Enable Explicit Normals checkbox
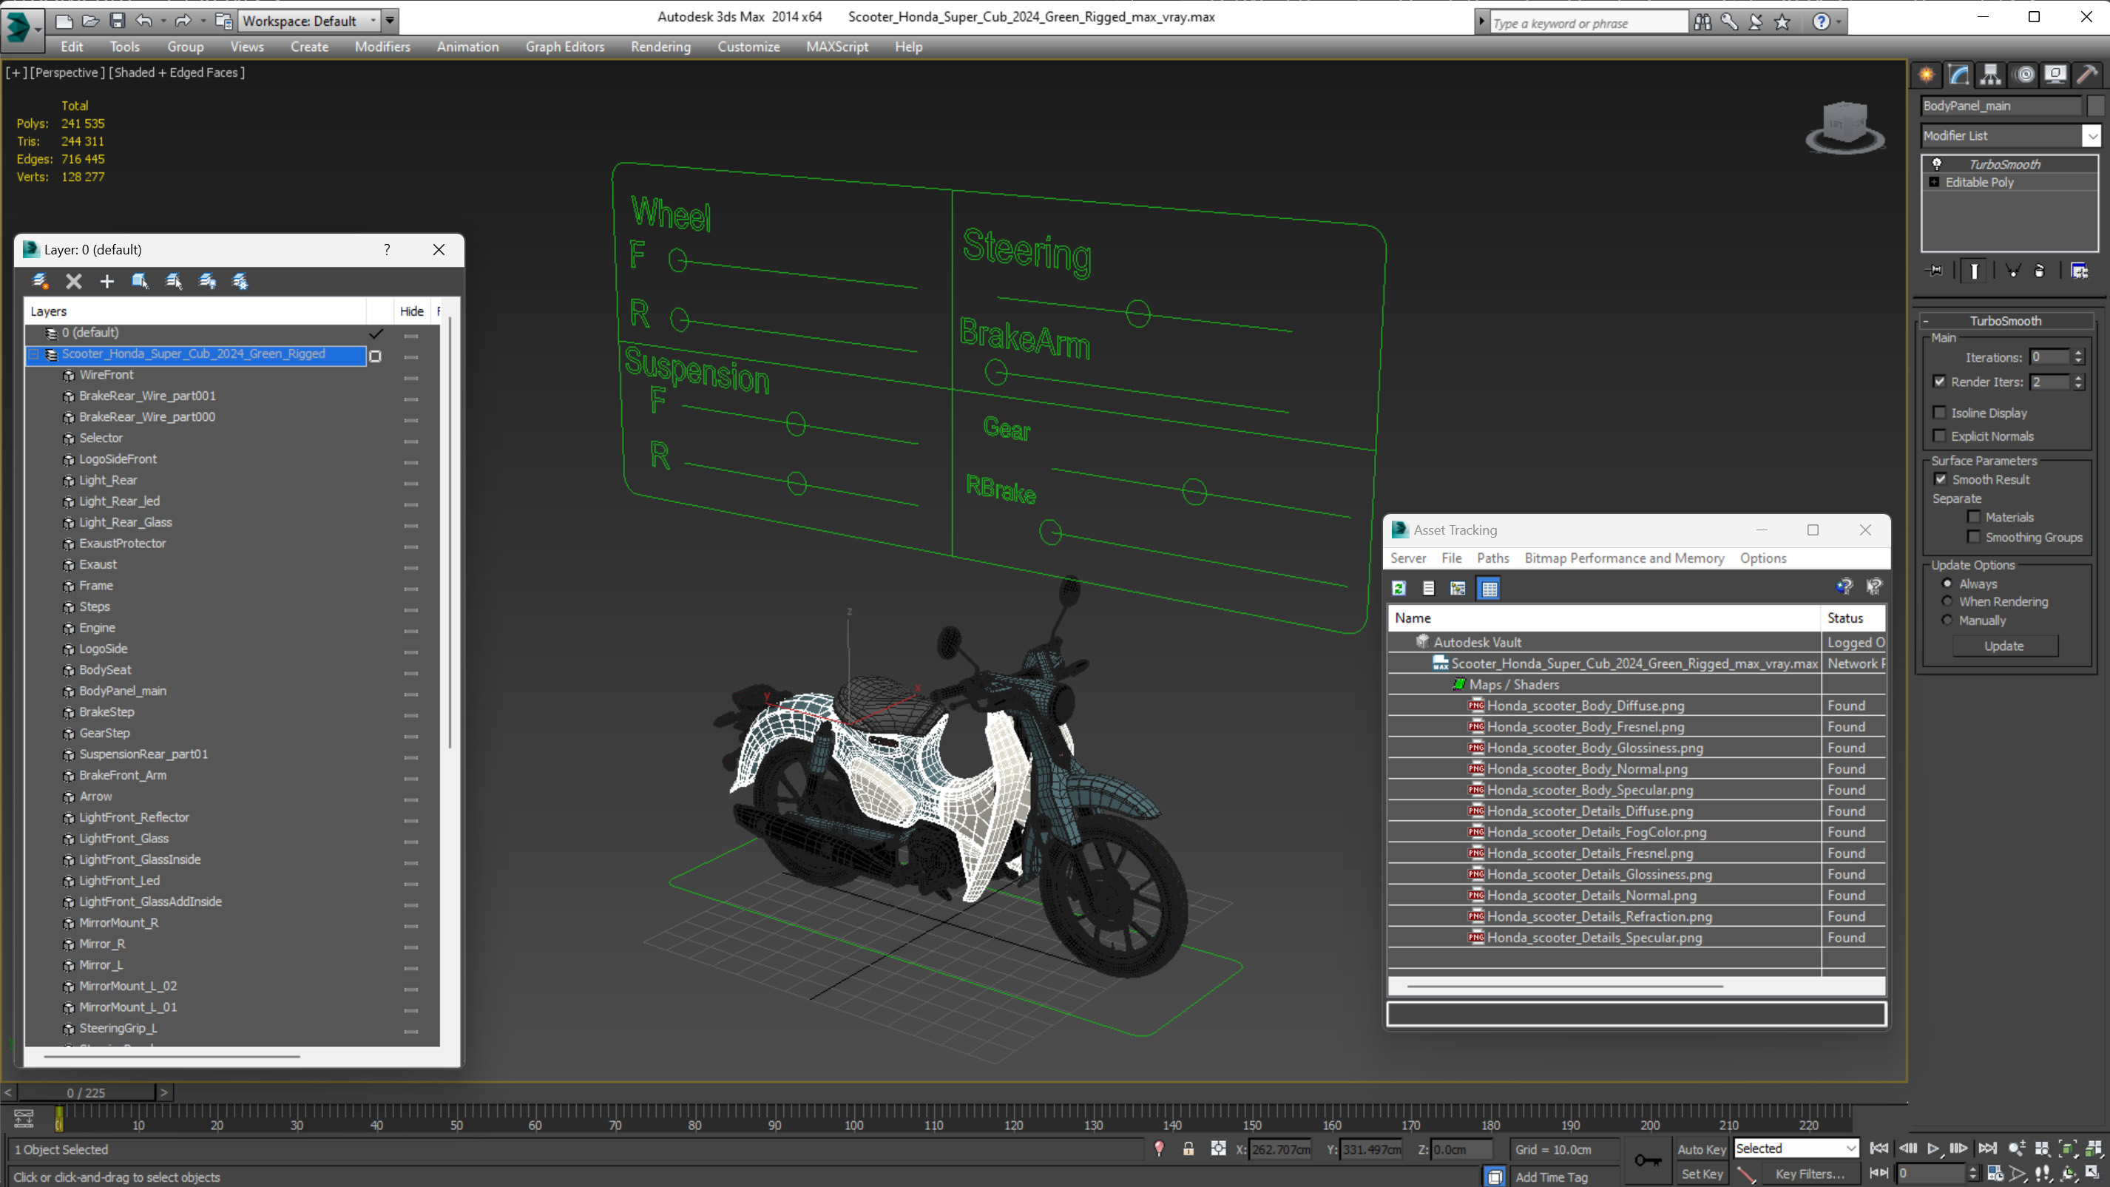The image size is (2110, 1187). [1940, 435]
